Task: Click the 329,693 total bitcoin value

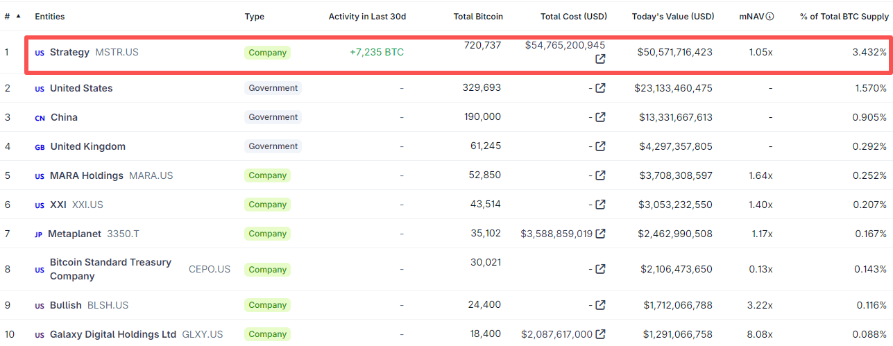Action: coord(482,88)
